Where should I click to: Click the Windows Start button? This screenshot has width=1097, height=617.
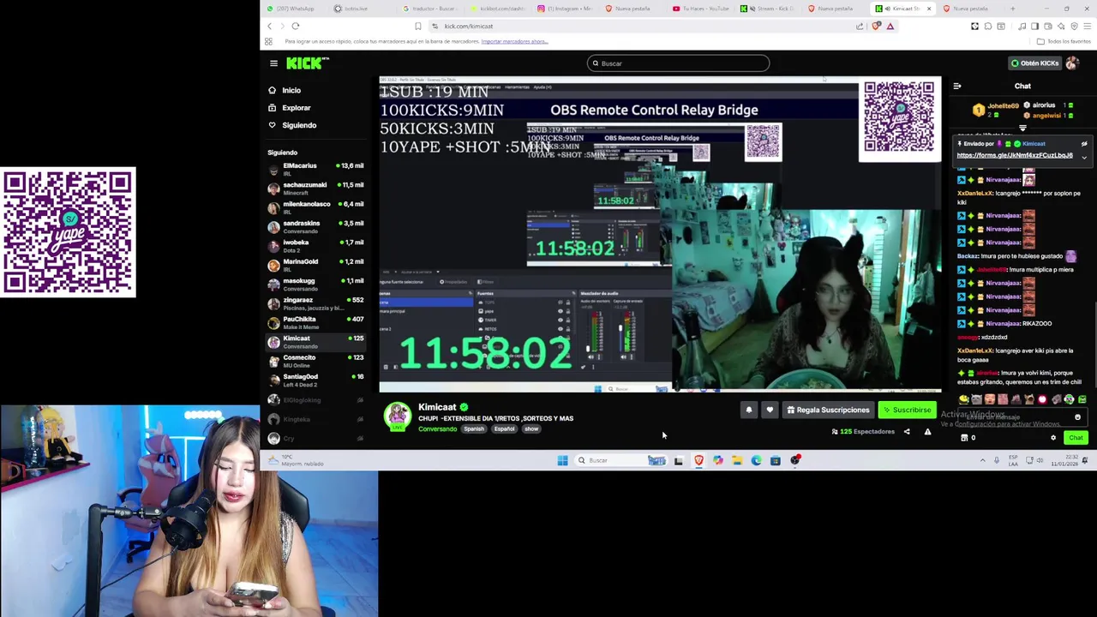coord(562,461)
